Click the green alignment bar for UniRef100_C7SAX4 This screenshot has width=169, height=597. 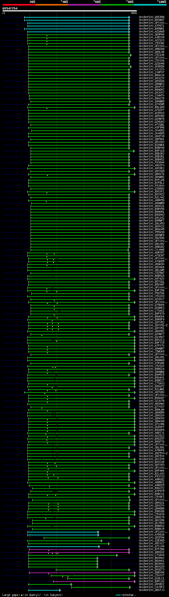point(73,555)
